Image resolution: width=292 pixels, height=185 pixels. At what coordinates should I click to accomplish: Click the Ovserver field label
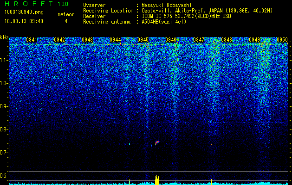coord(94,5)
